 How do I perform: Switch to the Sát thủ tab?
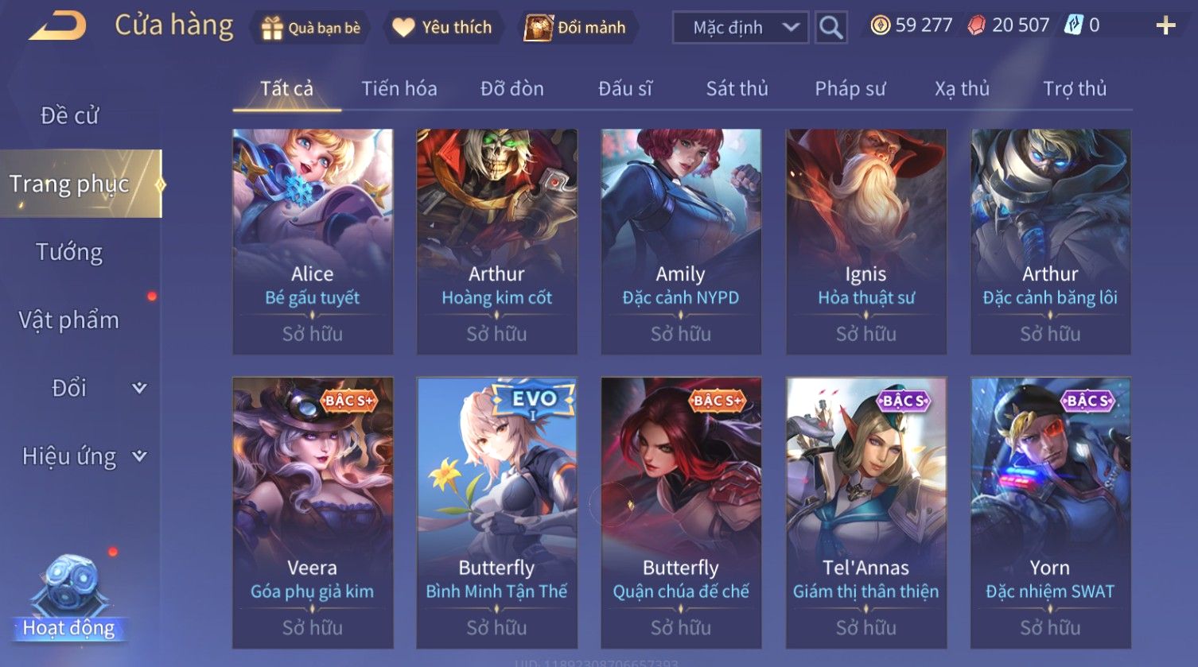[737, 88]
